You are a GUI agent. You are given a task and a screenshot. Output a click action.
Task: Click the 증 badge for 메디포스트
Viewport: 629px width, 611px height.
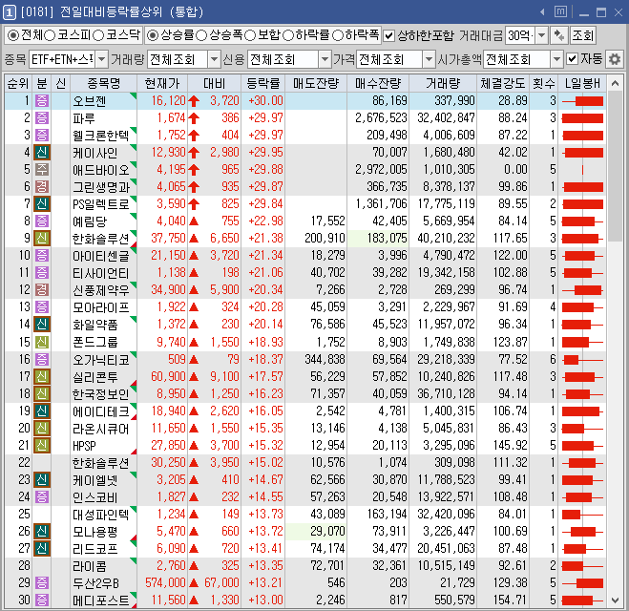[x=42, y=600]
